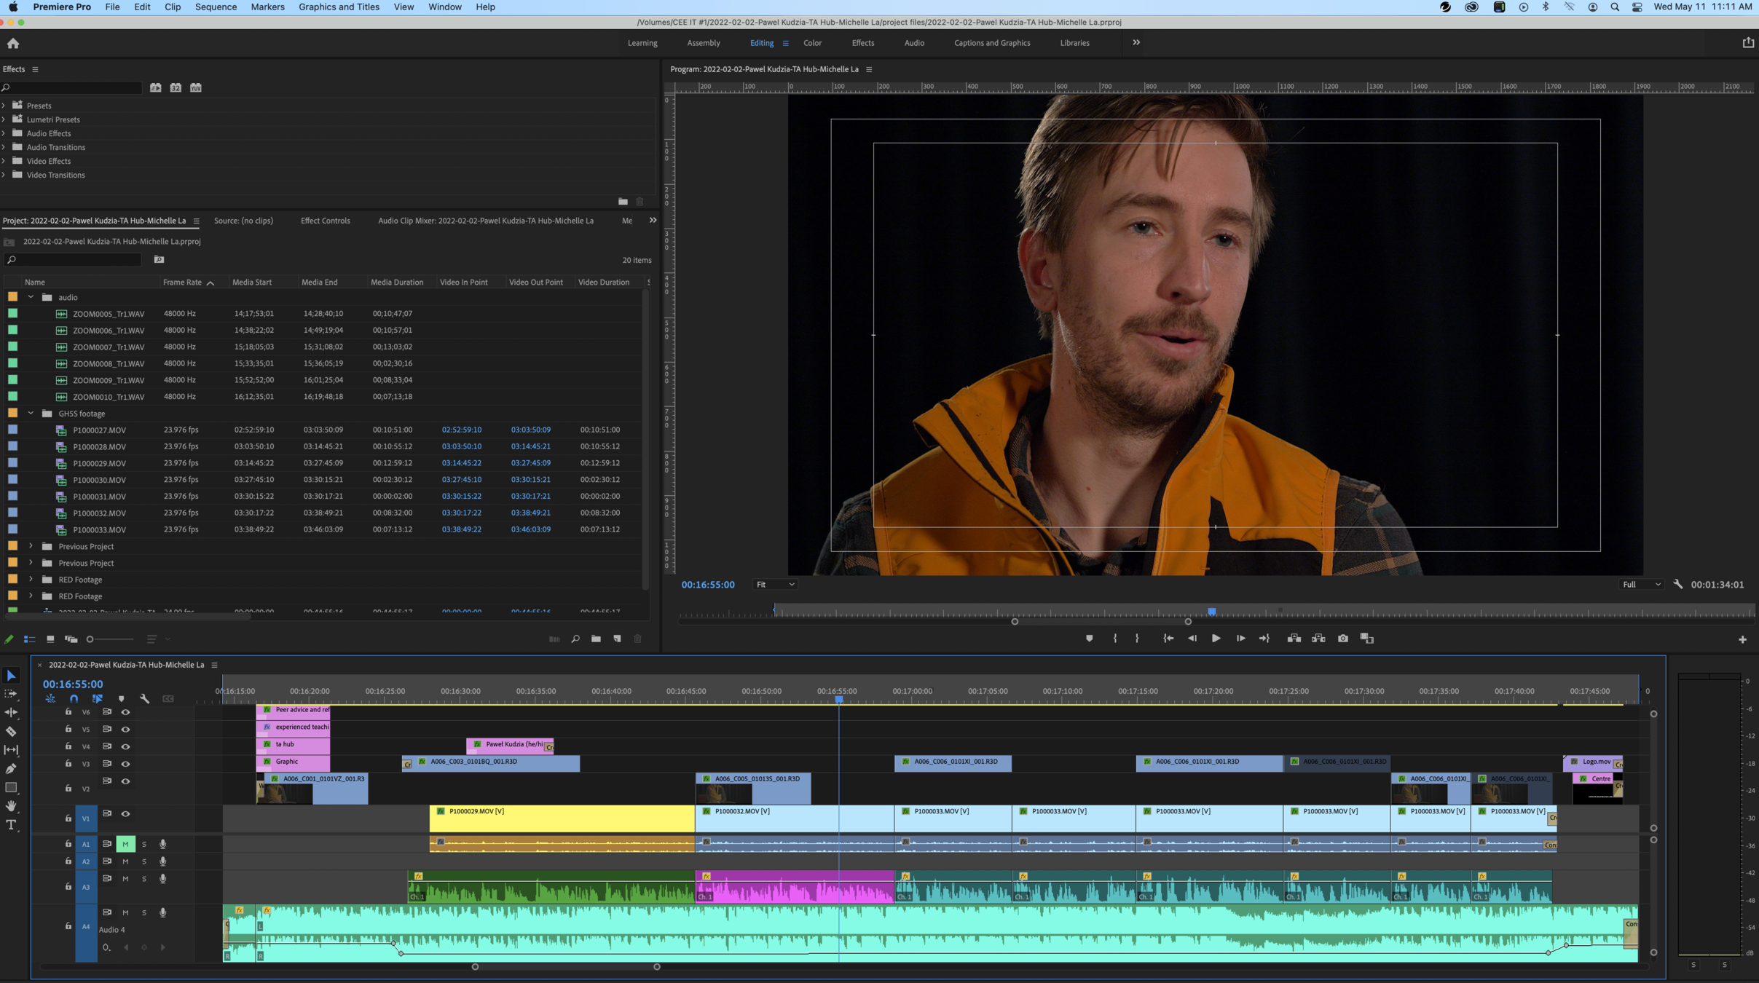Solo audio track A3

[144, 879]
